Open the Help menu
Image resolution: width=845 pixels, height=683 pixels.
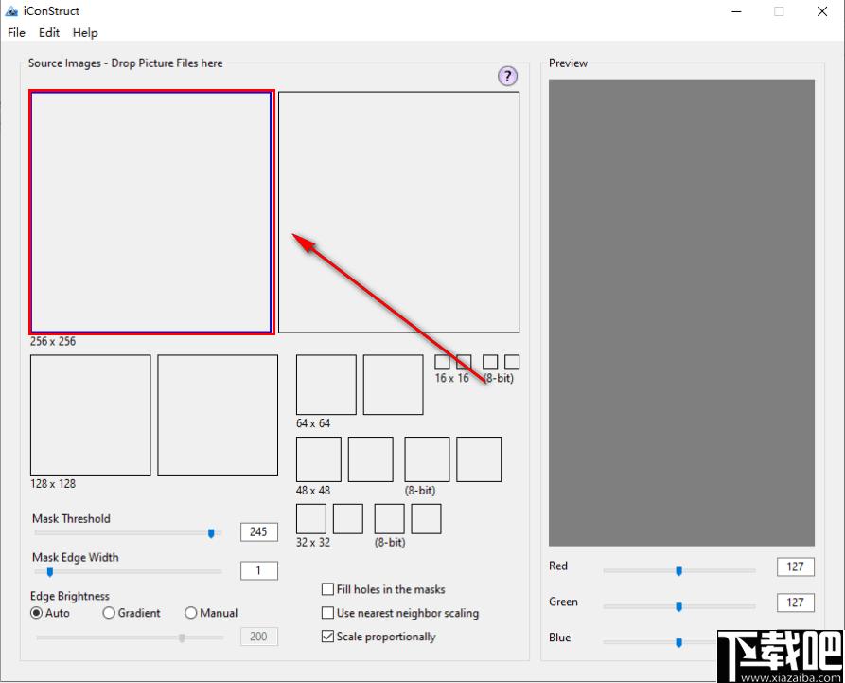pos(85,33)
